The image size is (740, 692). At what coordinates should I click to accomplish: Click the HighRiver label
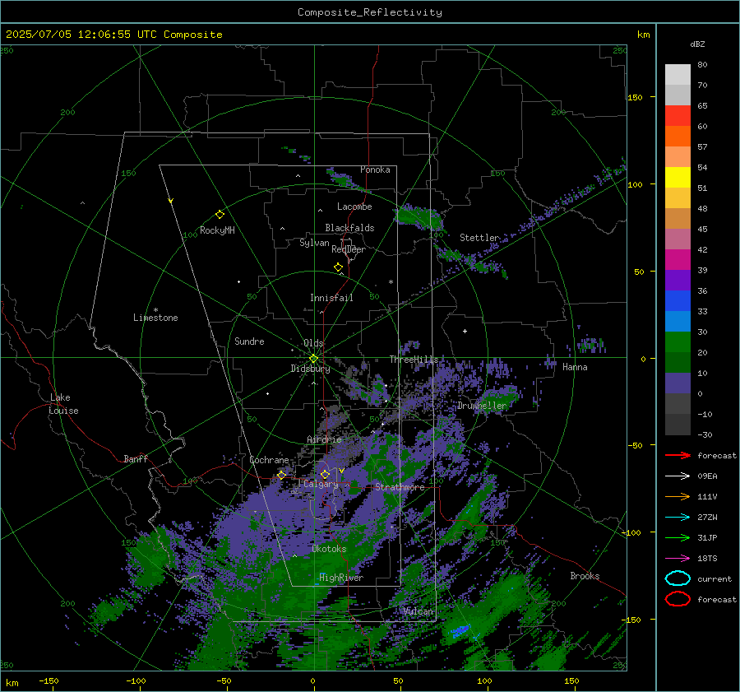(x=341, y=578)
